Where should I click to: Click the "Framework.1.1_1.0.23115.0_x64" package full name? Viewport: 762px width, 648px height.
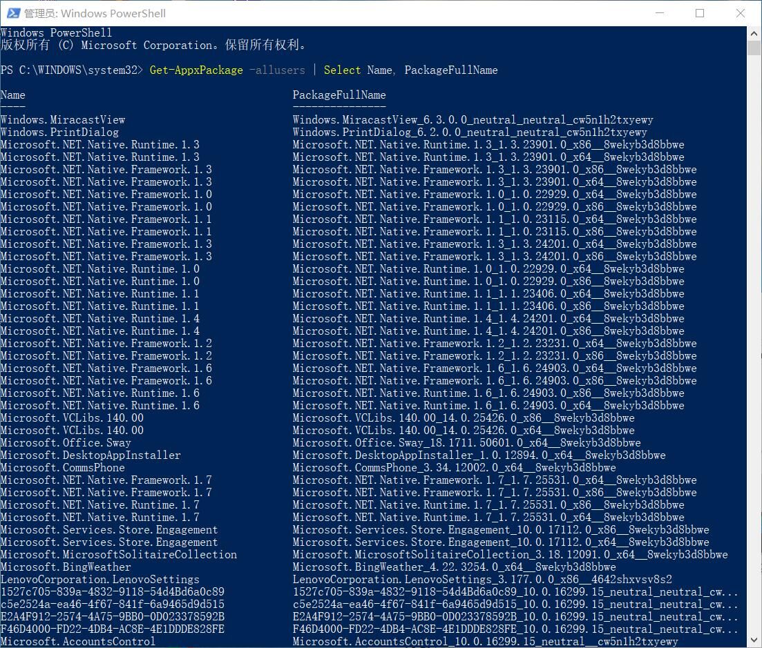(495, 219)
